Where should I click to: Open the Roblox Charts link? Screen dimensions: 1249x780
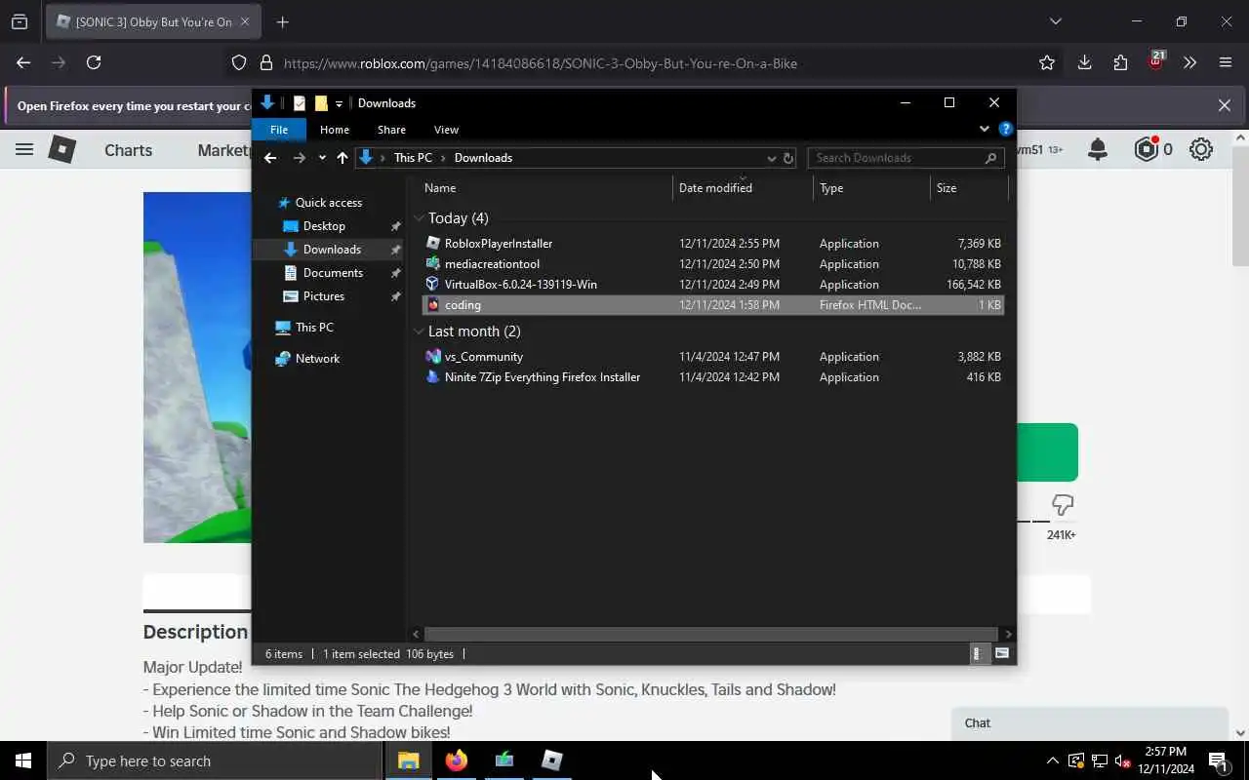pos(129,150)
